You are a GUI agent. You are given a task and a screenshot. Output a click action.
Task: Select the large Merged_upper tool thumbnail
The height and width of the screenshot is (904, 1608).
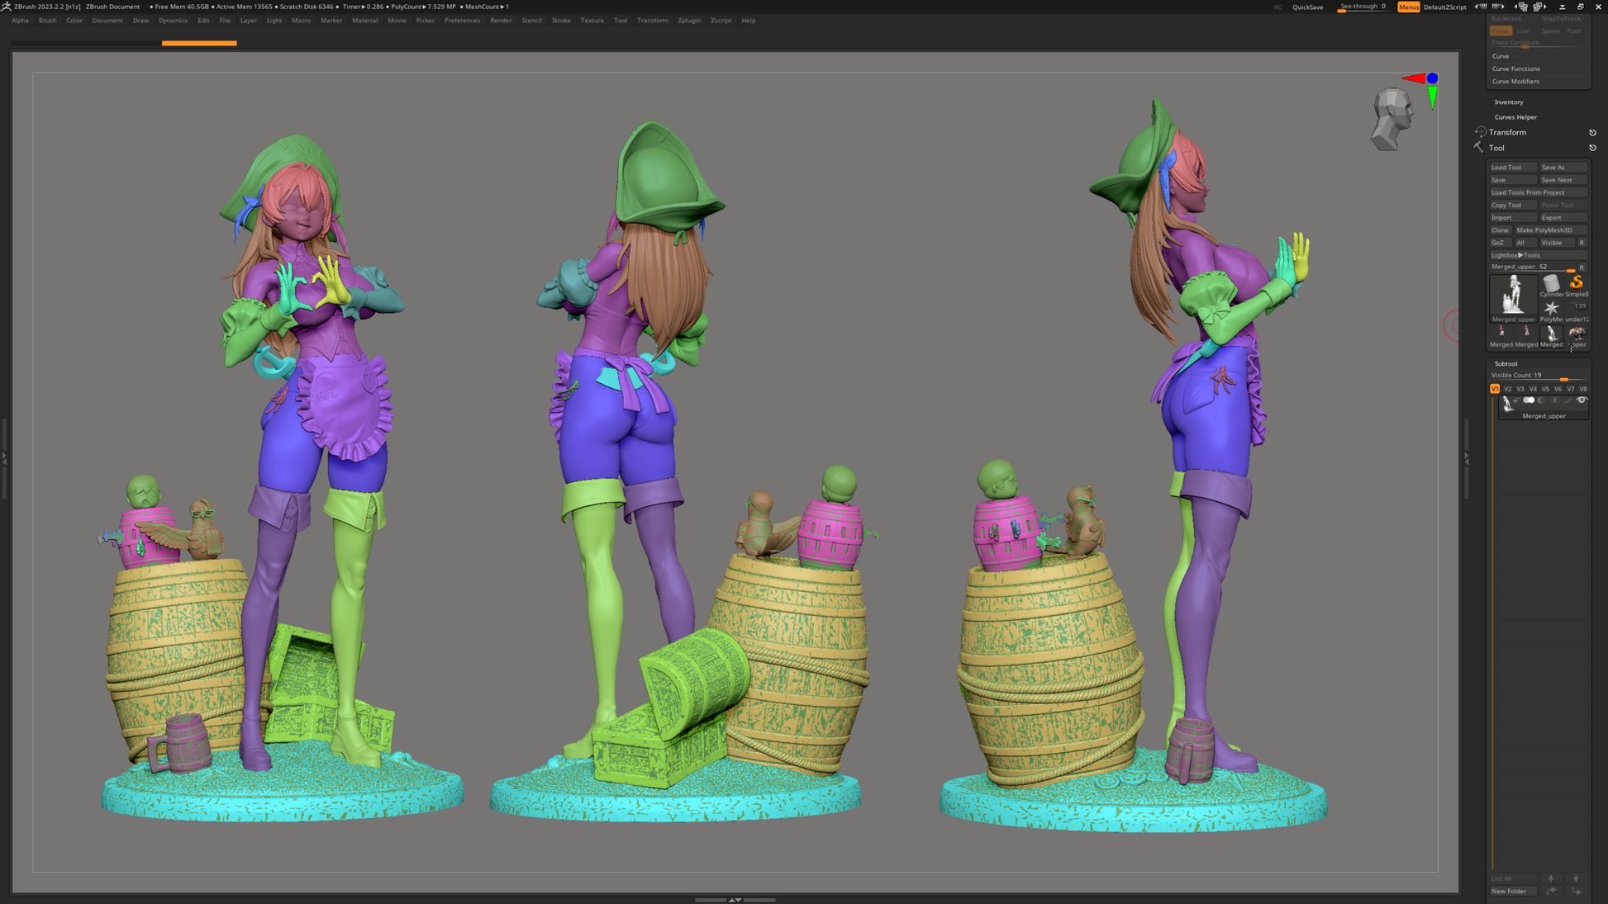[x=1513, y=297]
